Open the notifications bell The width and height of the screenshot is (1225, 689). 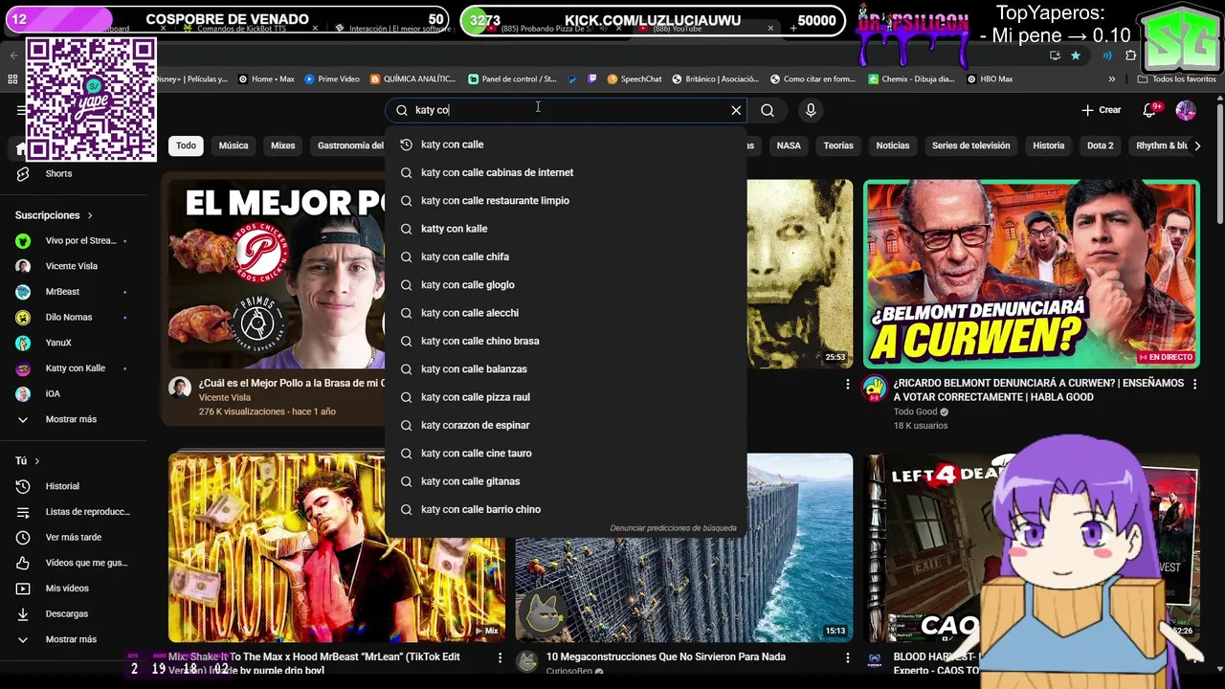click(1149, 110)
